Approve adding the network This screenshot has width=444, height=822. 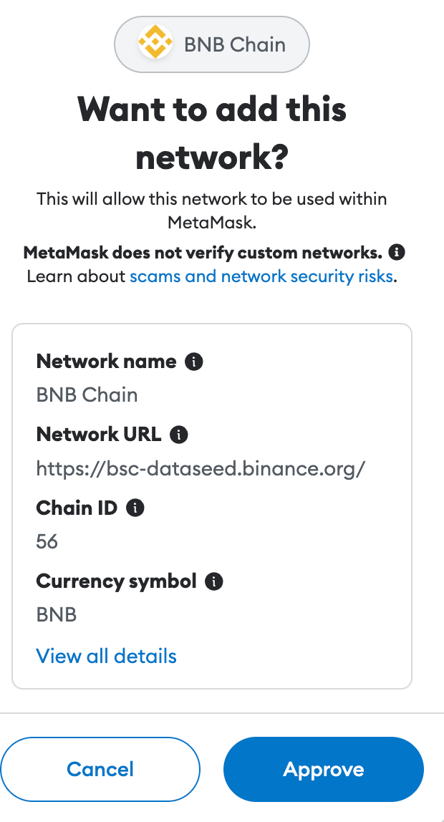point(324,770)
